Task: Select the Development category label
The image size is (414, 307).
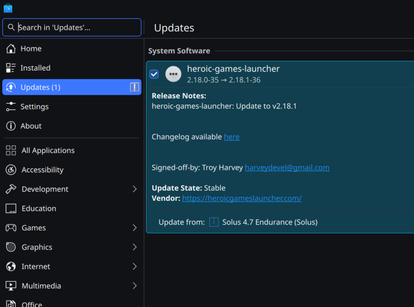Action: pos(45,189)
